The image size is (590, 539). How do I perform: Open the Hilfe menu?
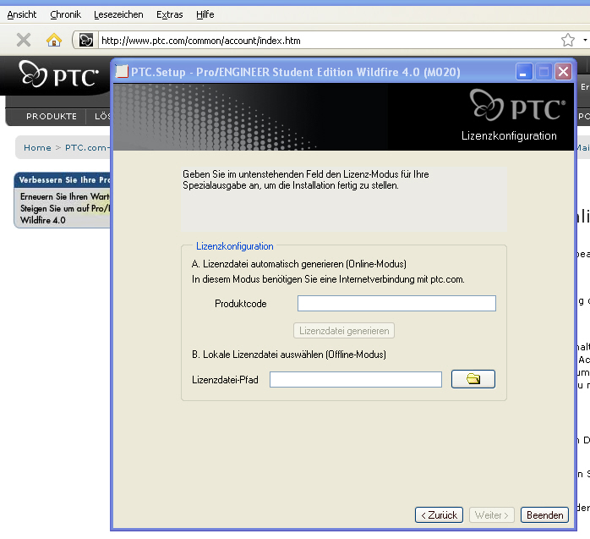pos(205,14)
